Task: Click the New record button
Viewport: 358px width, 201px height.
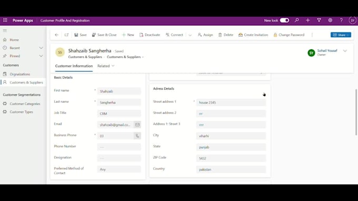Action: click(128, 35)
